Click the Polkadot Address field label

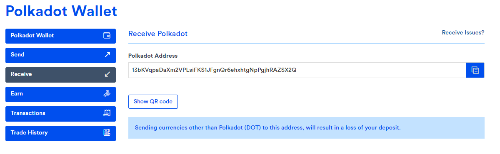(x=153, y=56)
